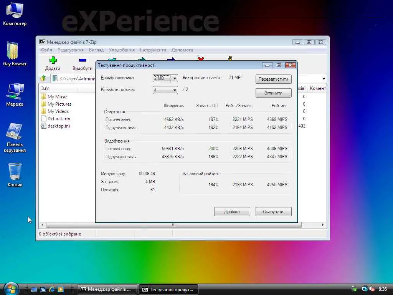
Task: Close the Тестування продуктивності dialog
Action: coord(290,65)
